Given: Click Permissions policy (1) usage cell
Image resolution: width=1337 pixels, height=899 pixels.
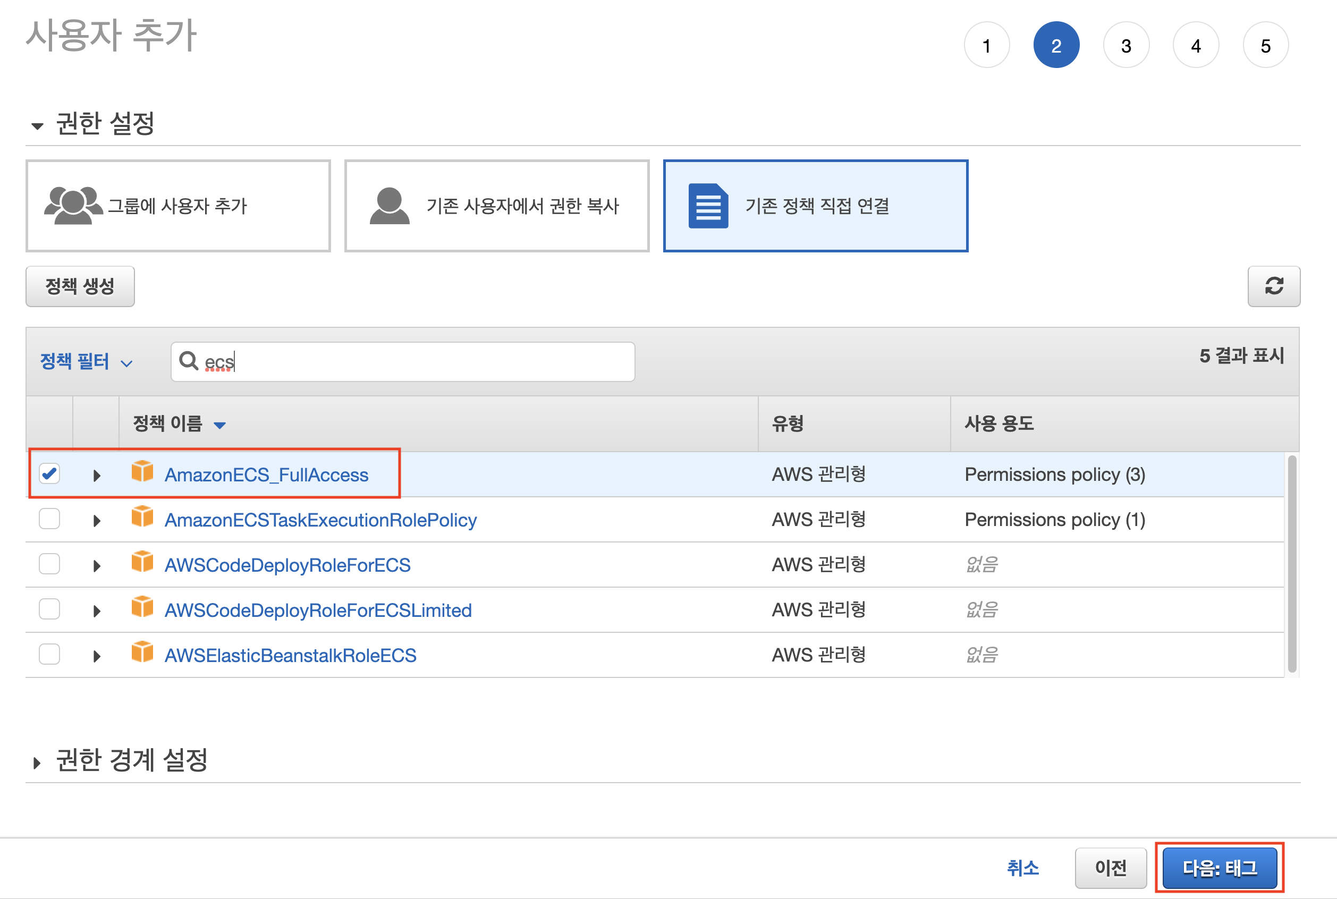Looking at the screenshot, I should click(1055, 520).
